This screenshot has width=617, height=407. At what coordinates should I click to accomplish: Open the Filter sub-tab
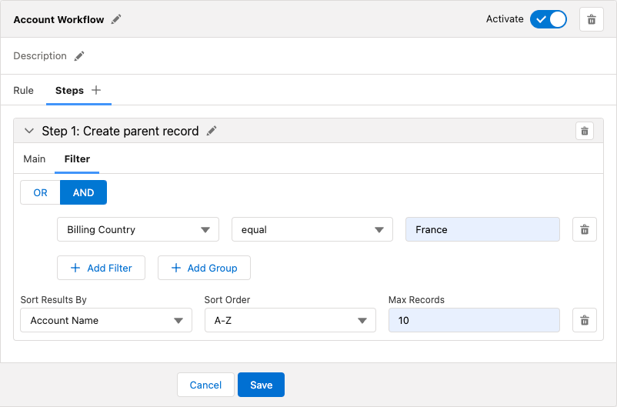[77, 159]
